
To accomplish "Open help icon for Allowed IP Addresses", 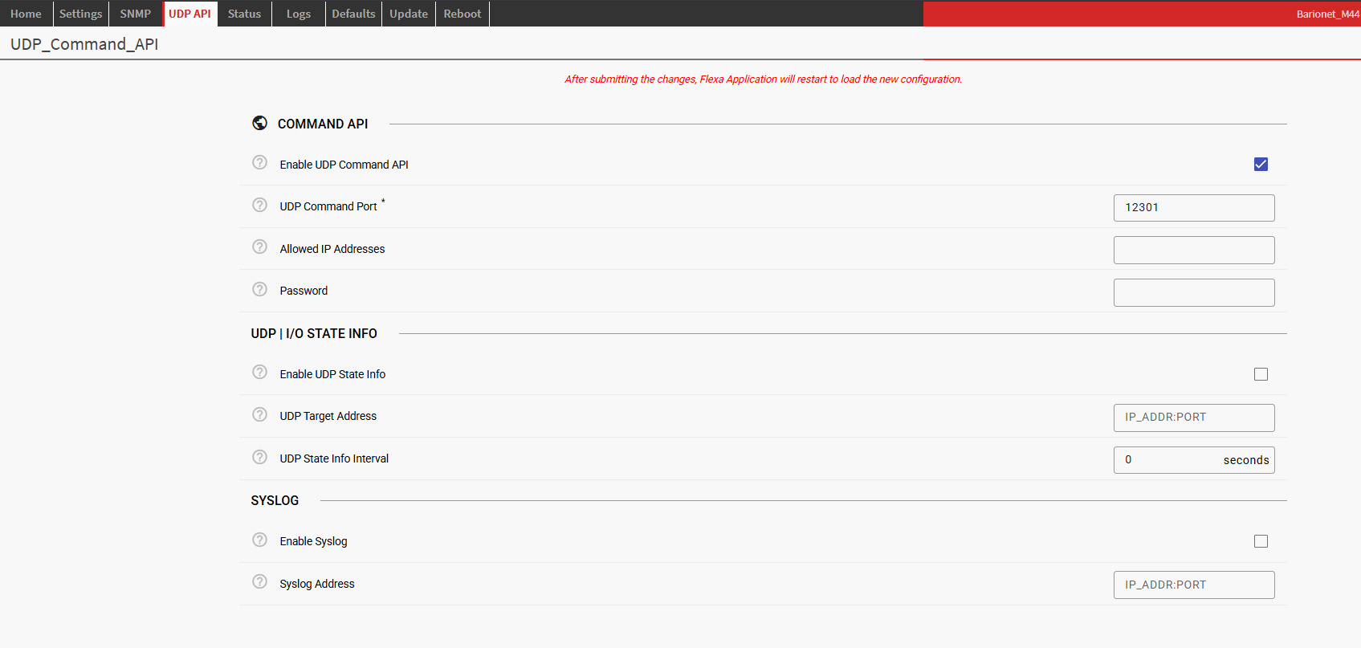I will [x=259, y=247].
